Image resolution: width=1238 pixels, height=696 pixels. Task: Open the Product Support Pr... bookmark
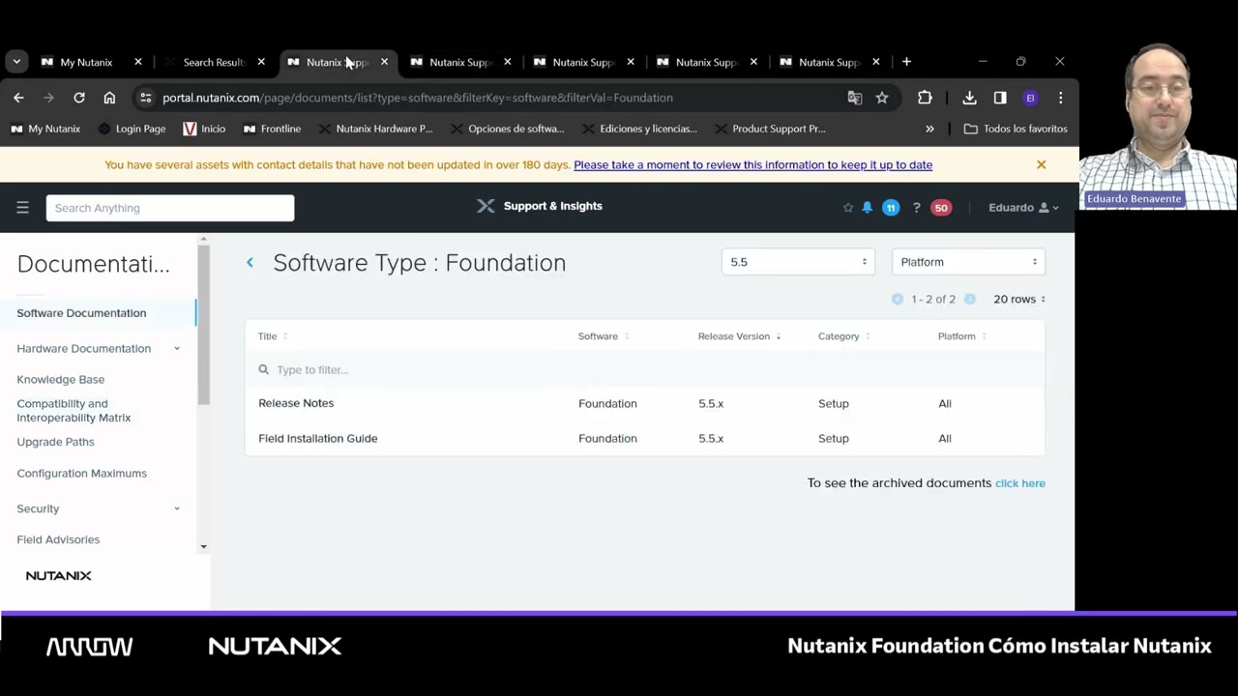pyautogui.click(x=770, y=129)
